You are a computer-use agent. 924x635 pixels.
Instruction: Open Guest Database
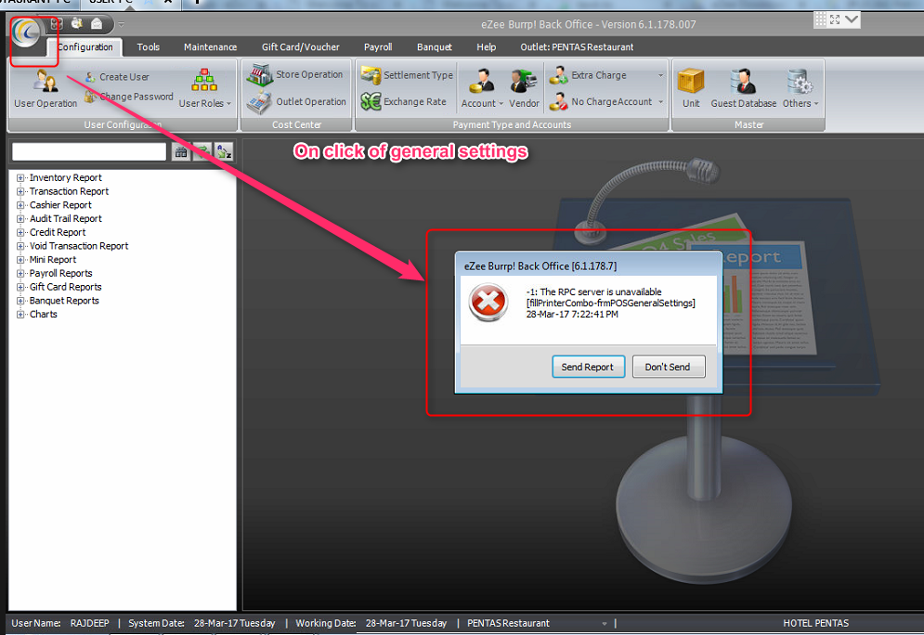pos(743,89)
